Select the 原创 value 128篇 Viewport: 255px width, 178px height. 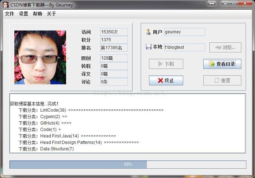[114, 58]
